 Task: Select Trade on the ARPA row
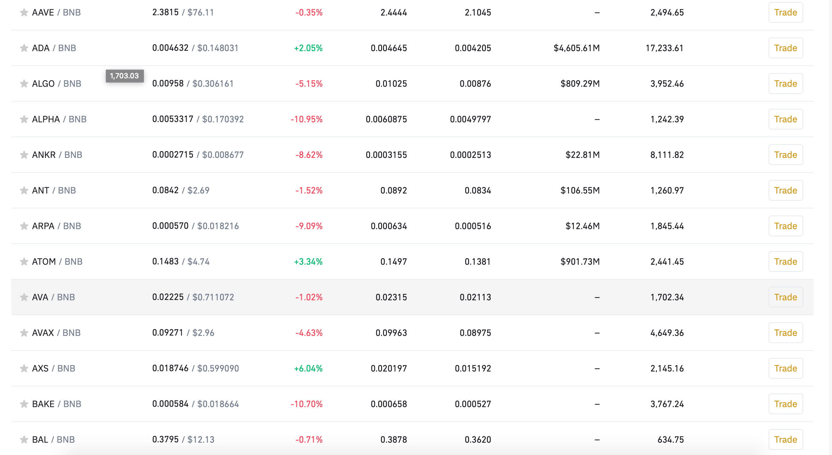(x=785, y=226)
